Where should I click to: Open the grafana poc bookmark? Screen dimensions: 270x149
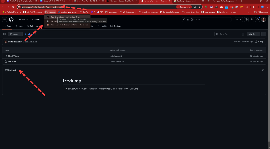(208, 12)
